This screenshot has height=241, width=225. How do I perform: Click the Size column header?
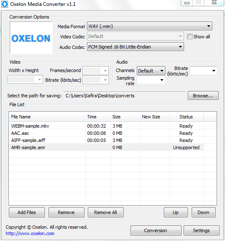point(125,117)
